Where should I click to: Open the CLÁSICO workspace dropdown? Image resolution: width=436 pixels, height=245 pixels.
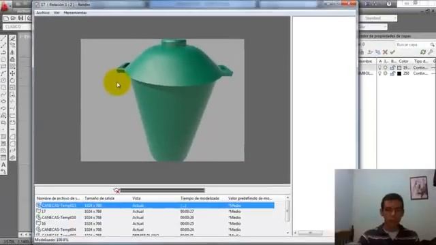pyautogui.click(x=17, y=27)
